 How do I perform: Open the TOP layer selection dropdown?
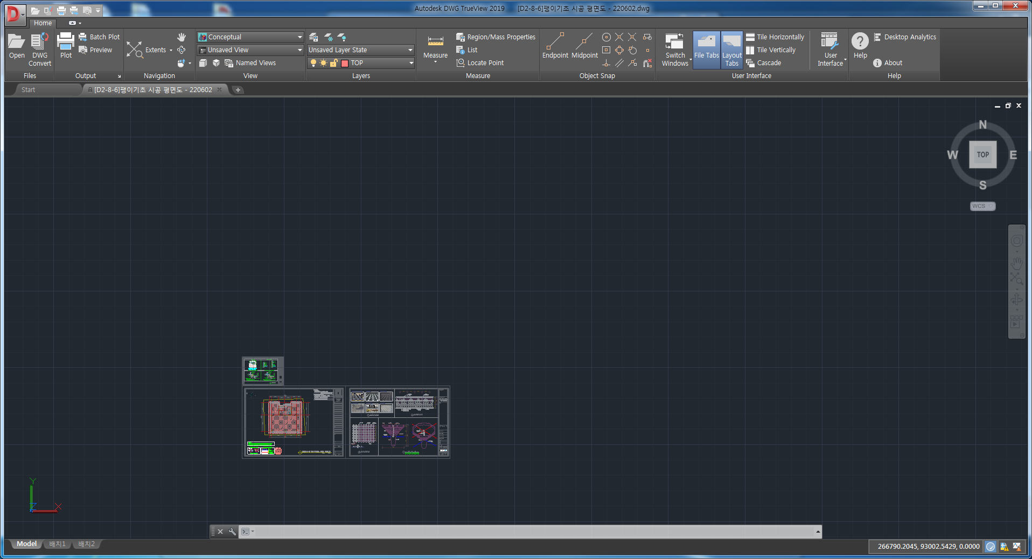tap(410, 63)
